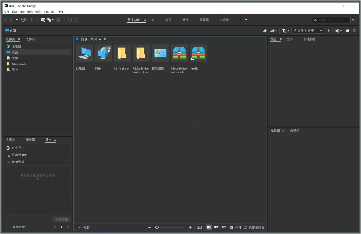Click plus icon to enlarge thumbnails
The image size is (361, 234).
coord(190,227)
